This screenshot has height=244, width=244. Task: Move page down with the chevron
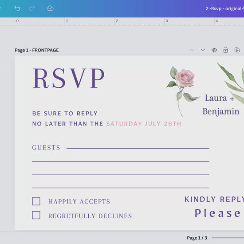pyautogui.click(x=203, y=50)
